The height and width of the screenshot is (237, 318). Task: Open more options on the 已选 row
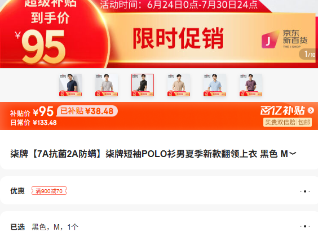(305, 226)
